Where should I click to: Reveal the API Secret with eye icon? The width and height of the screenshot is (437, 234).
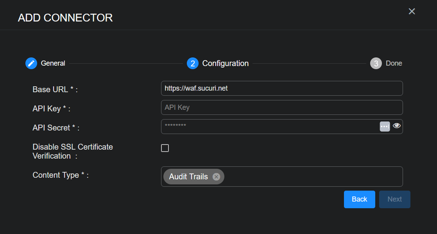tap(397, 126)
